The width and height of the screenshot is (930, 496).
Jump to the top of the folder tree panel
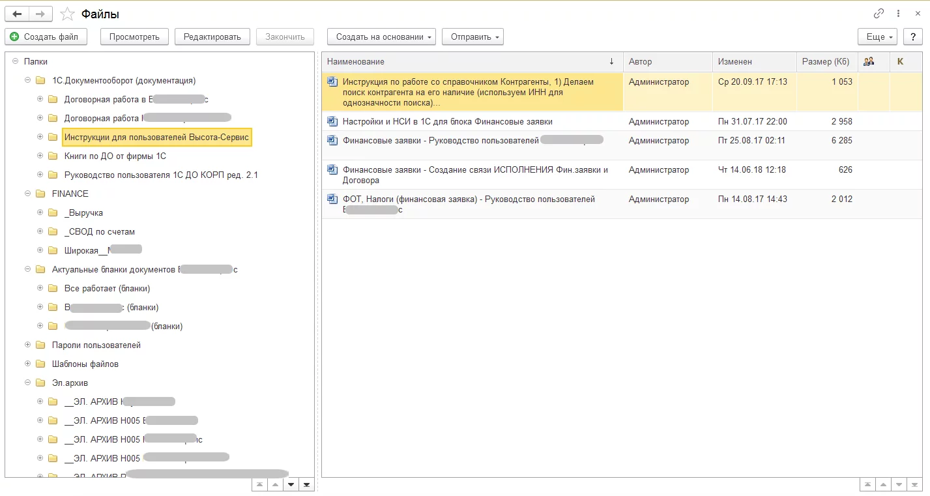point(259,485)
